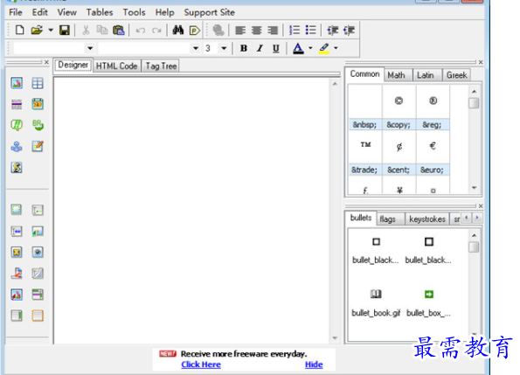Increase indent icon
520x375 pixels.
[349, 31]
